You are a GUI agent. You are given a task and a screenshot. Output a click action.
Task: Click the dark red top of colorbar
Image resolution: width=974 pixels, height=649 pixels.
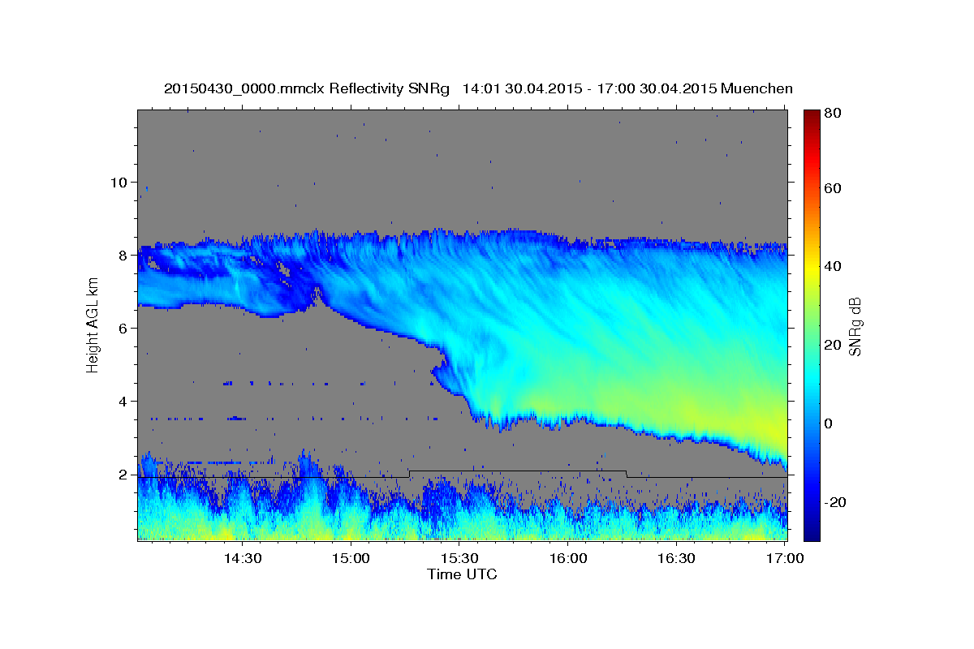812,118
